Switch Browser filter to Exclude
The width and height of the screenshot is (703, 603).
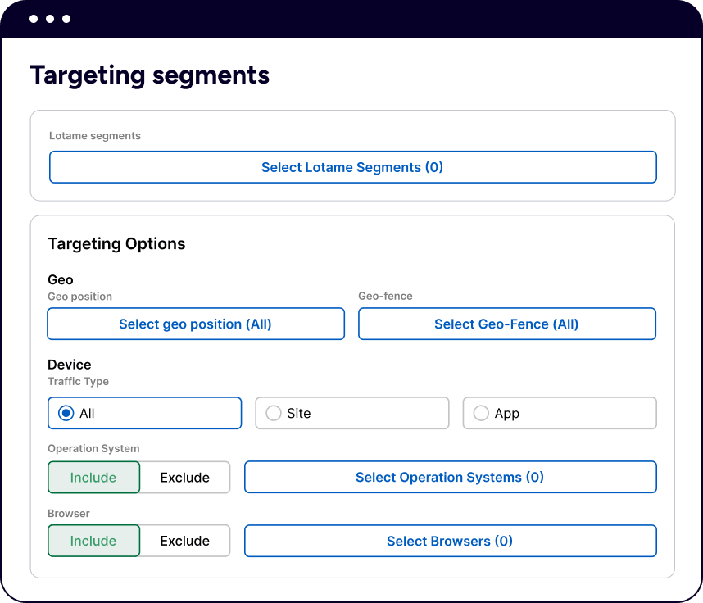[x=184, y=541]
